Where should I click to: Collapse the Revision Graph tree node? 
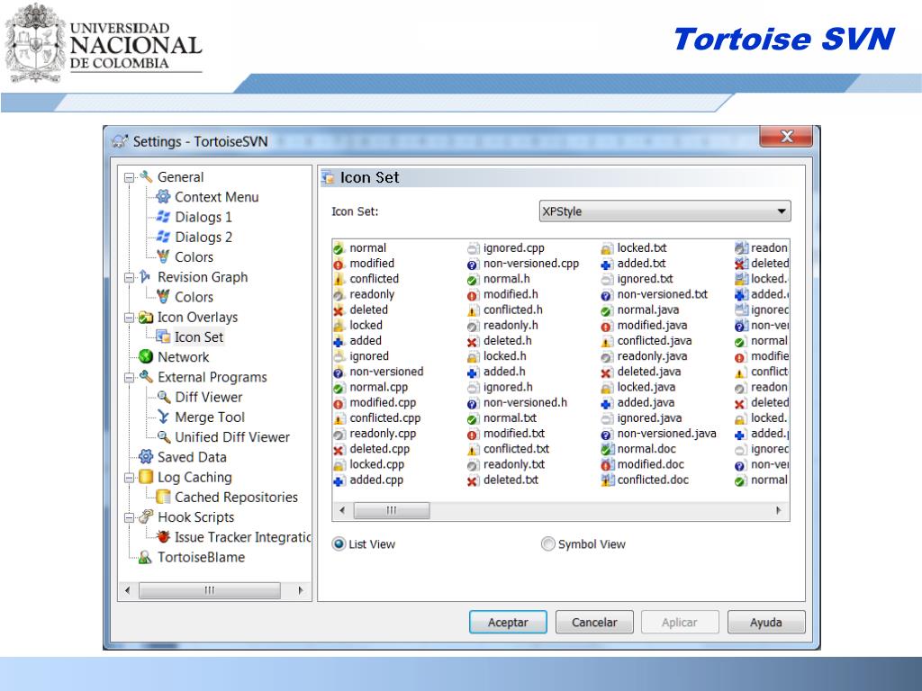point(129,277)
